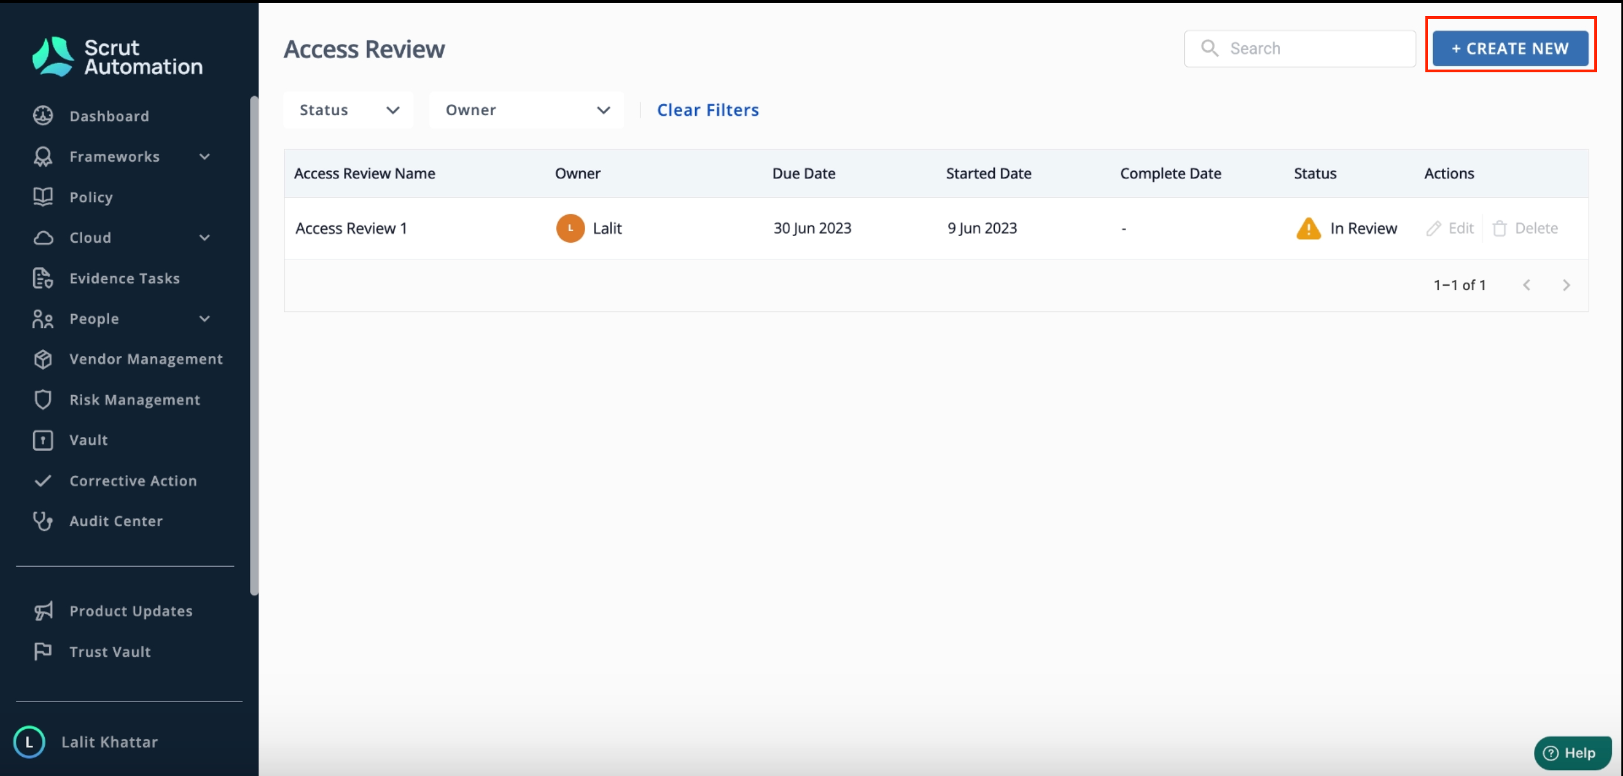Click the Corrective Action checkmark icon
The height and width of the screenshot is (776, 1623).
43,481
